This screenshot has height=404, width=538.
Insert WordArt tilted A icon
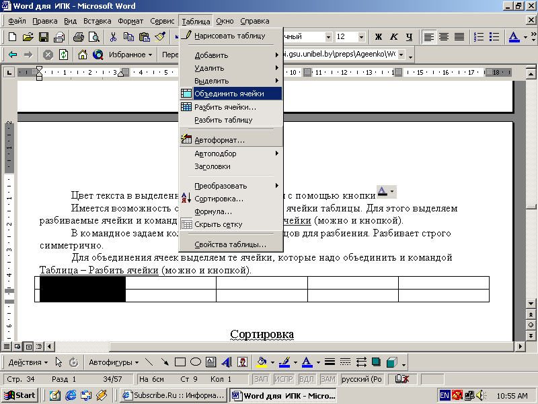click(x=227, y=362)
